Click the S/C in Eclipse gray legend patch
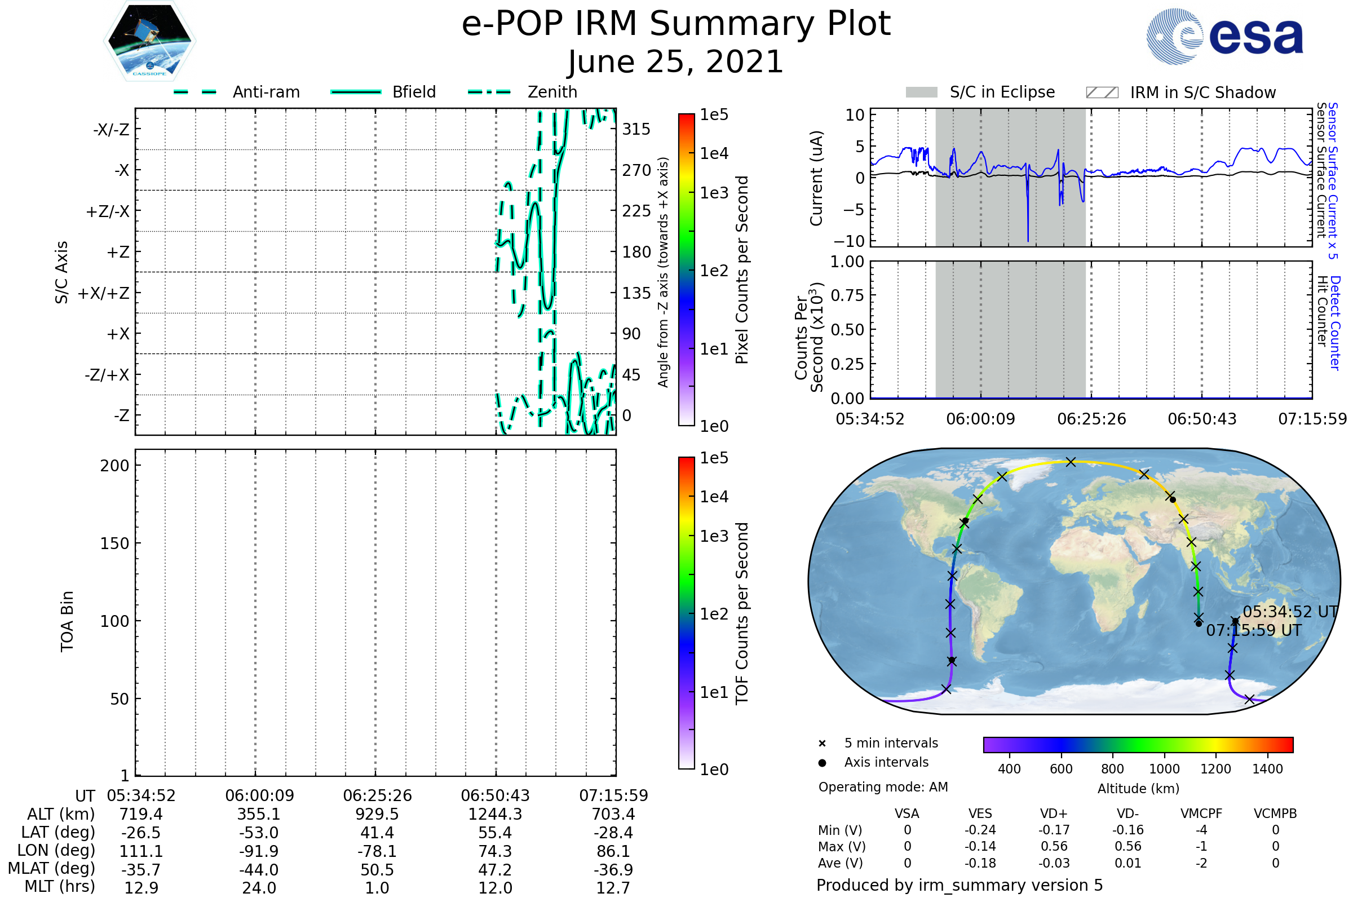Screen dimensions: 1353x902 922,92
